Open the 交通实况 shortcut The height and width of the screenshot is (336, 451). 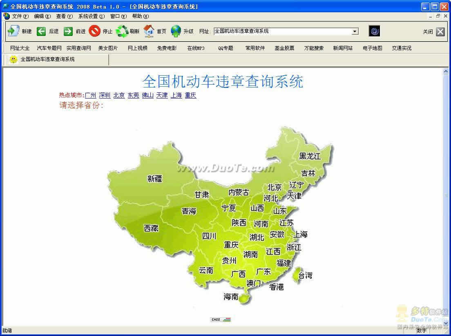coord(402,48)
